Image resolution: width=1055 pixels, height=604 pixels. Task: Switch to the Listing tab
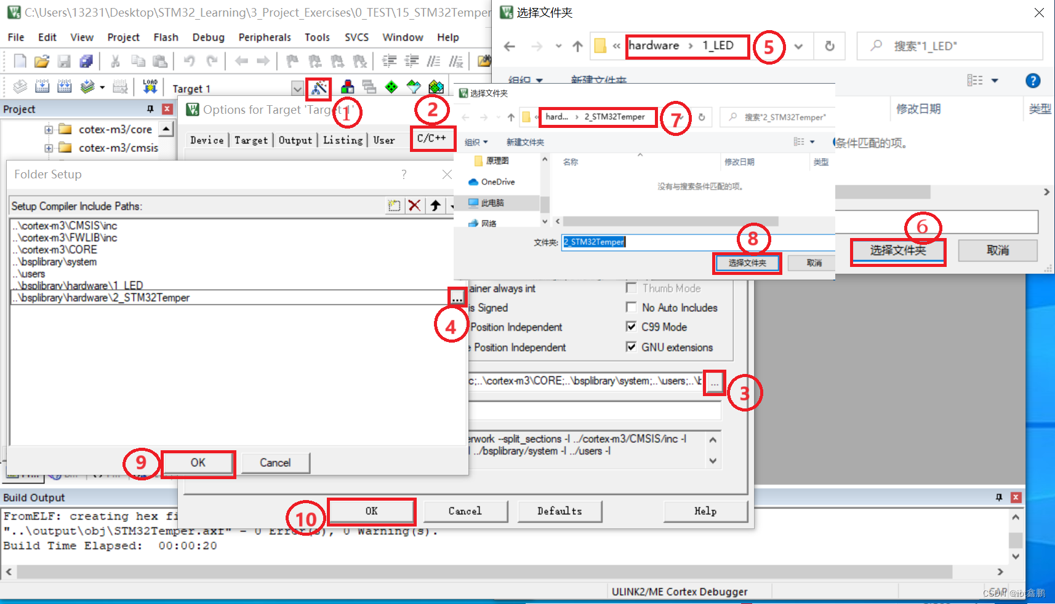tap(343, 140)
